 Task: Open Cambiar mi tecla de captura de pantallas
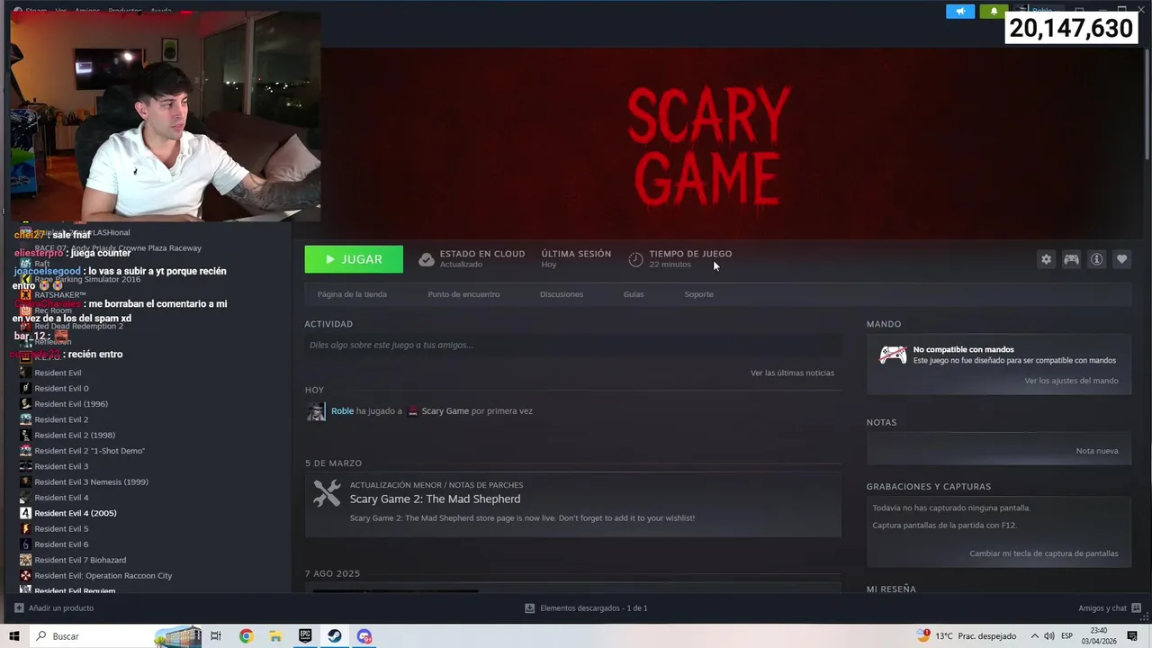pos(1044,553)
